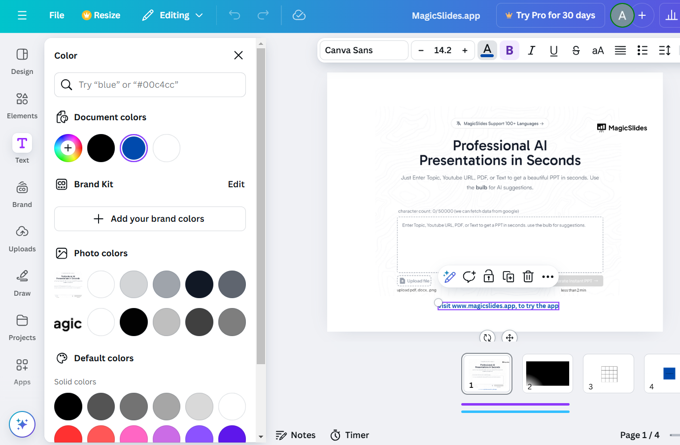680x445 pixels.
Task: Change text case with aA button
Action: (598, 50)
